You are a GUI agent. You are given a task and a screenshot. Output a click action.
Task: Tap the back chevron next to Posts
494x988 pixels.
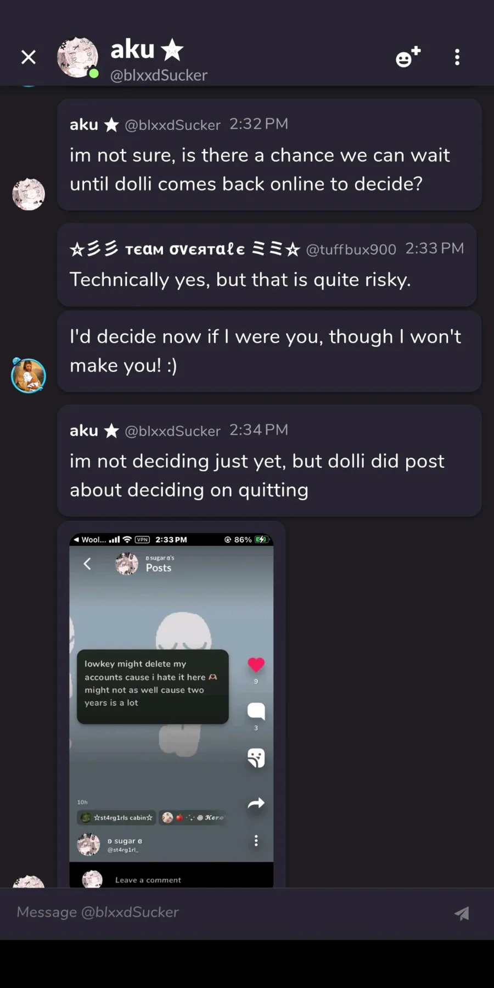[87, 564]
